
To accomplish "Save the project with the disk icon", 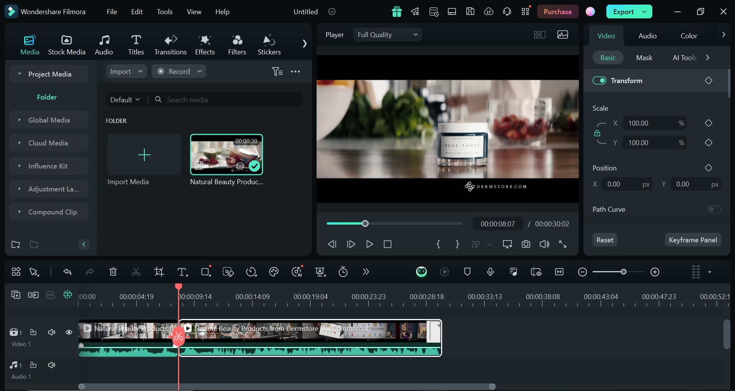I will (470, 11).
